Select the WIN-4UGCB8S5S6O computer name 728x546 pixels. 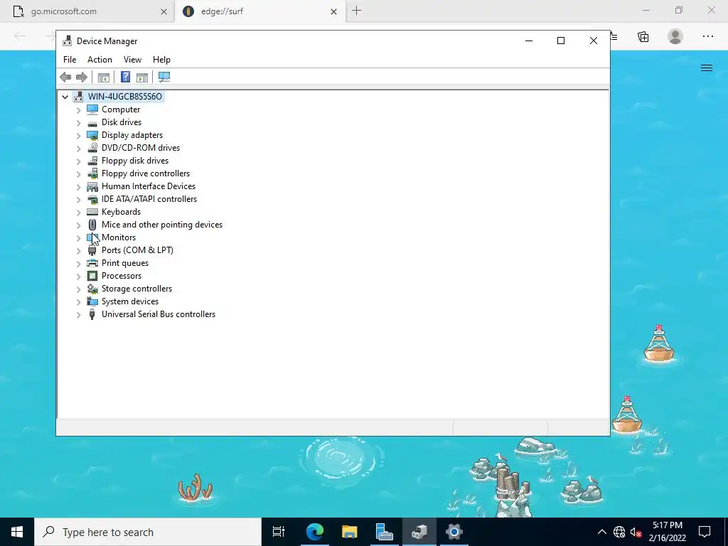125,97
